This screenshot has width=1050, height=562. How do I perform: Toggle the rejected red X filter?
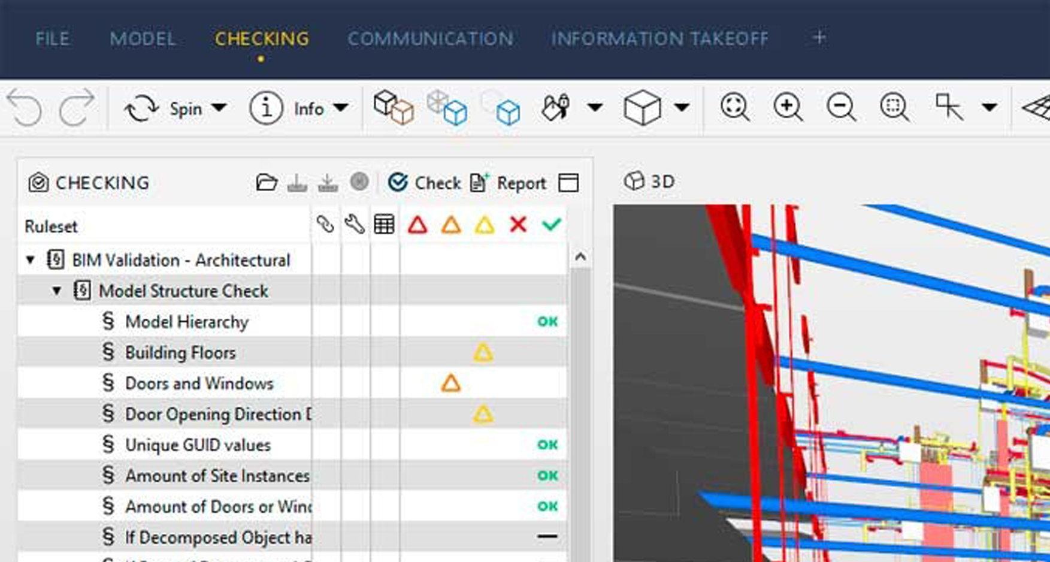click(x=518, y=225)
